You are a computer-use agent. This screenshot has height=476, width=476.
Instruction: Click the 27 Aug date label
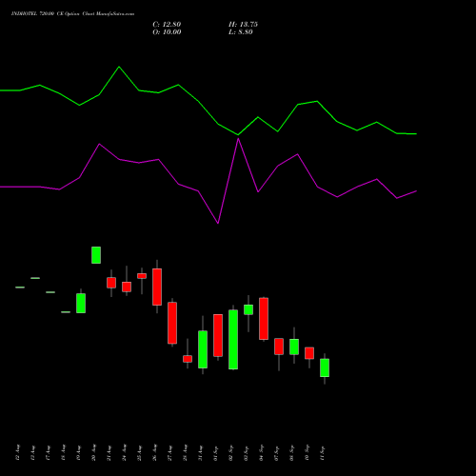170,452
